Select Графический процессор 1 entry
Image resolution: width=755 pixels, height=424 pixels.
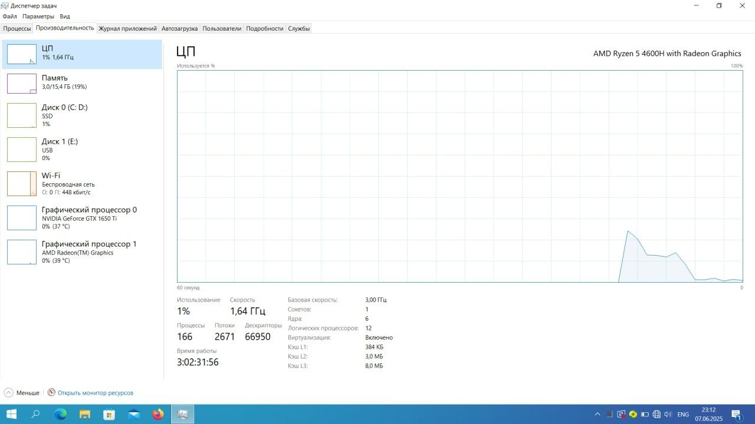tap(82, 252)
